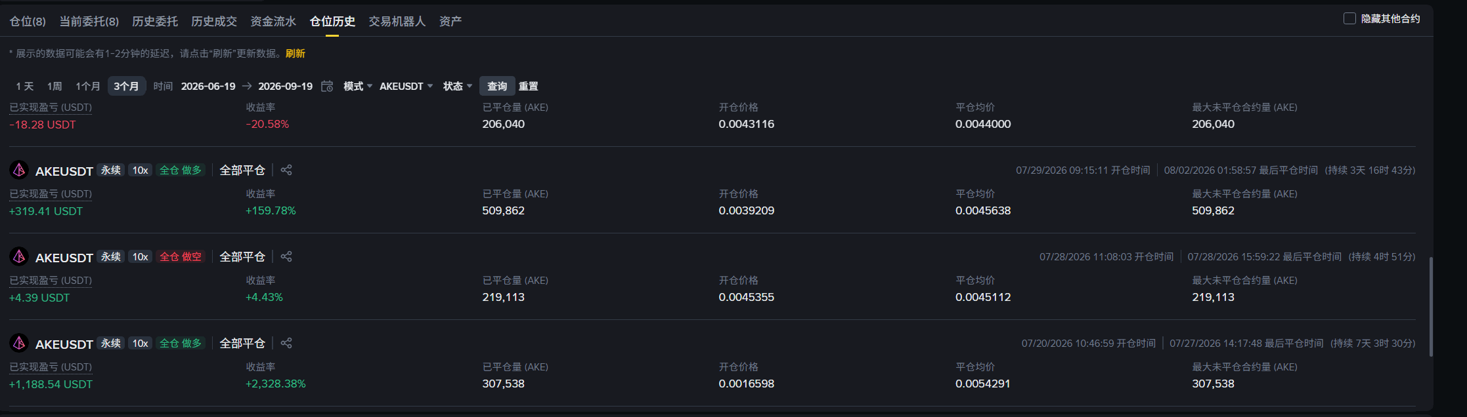Click the start date 2026-06-19 field

(x=208, y=86)
